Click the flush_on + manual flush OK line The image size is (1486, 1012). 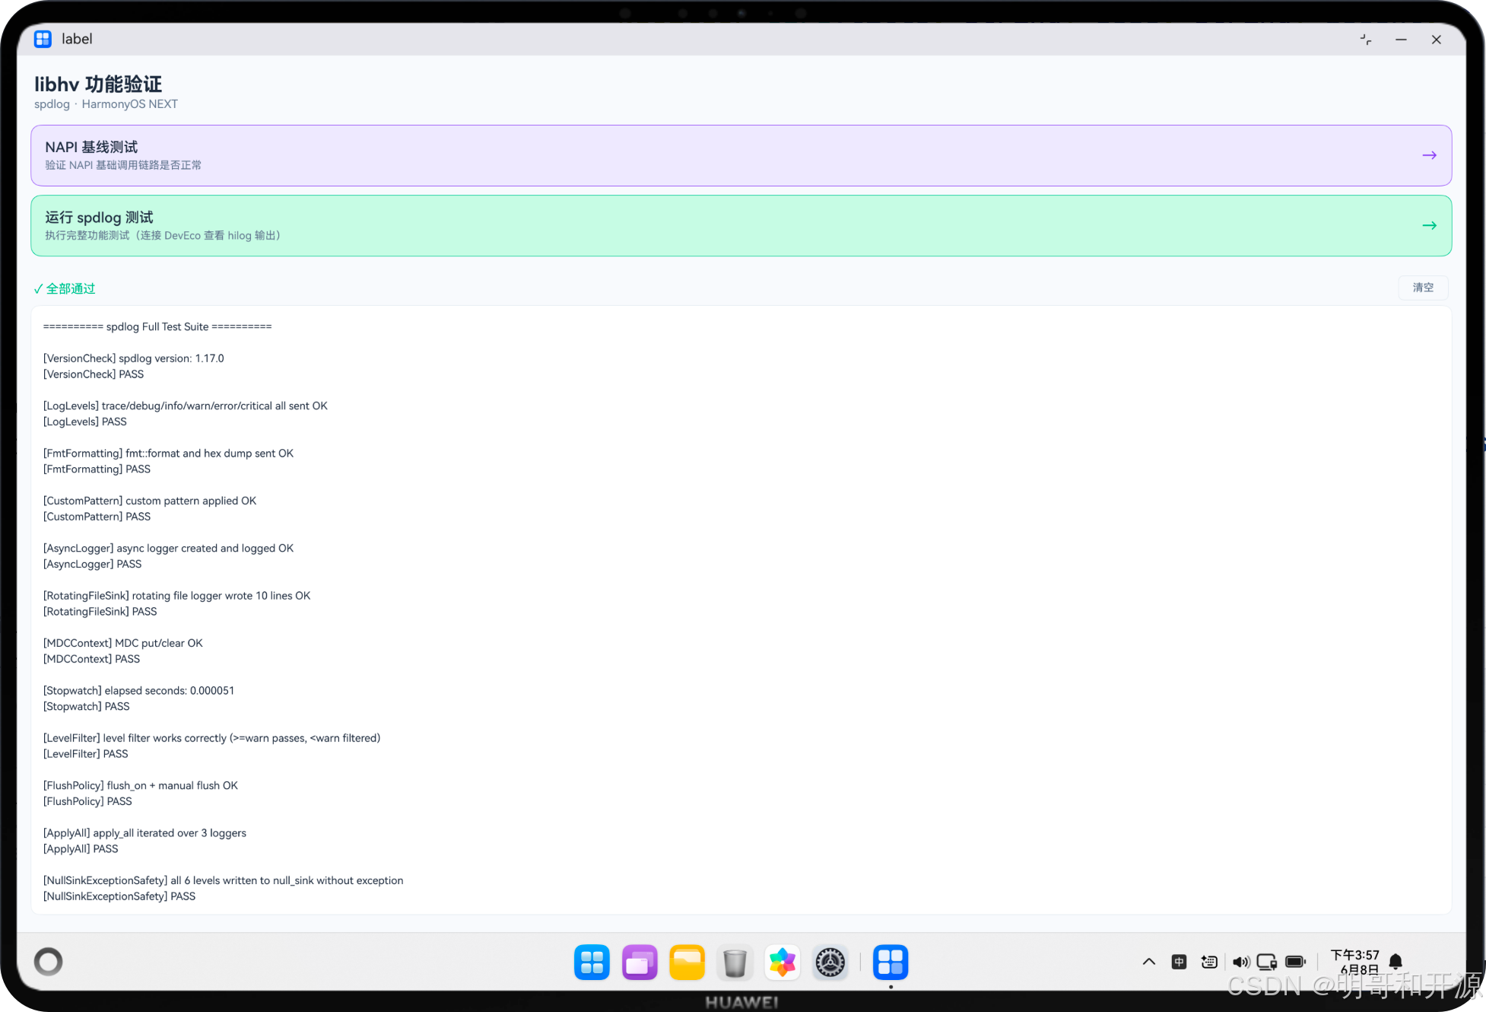141,786
